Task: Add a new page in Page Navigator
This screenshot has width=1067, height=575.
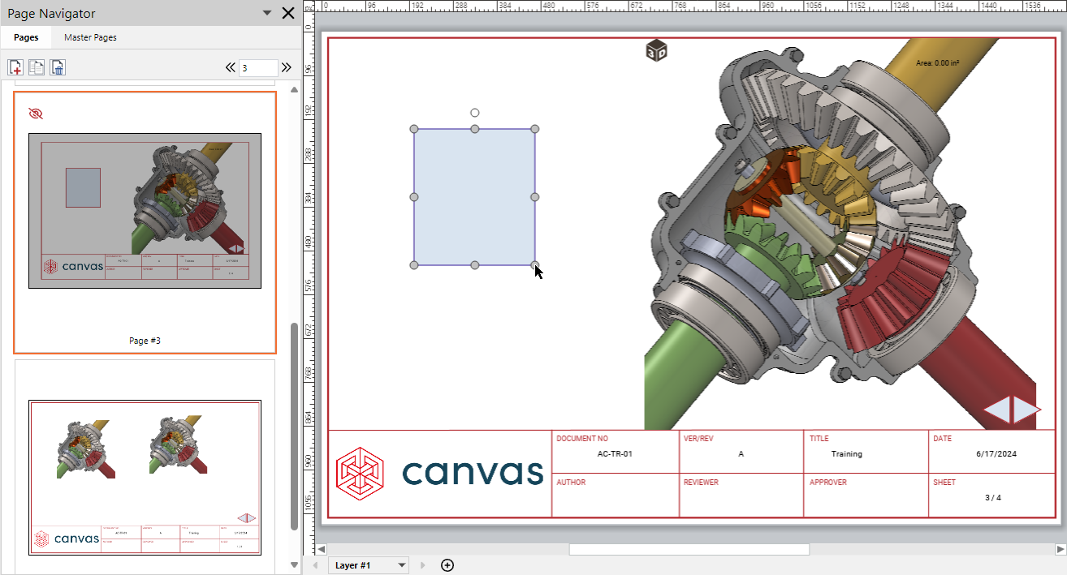Action: tap(15, 67)
